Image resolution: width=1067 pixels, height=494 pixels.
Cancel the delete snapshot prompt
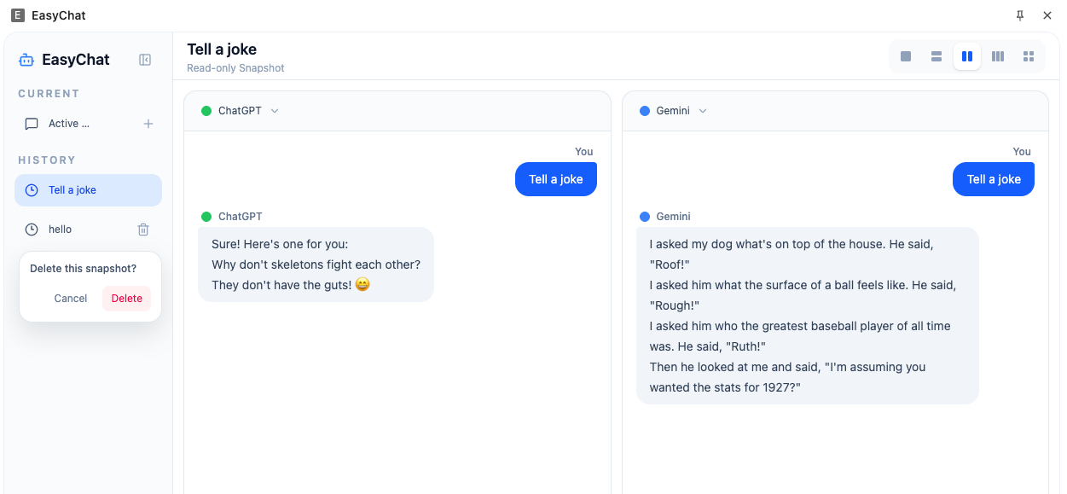[71, 299]
